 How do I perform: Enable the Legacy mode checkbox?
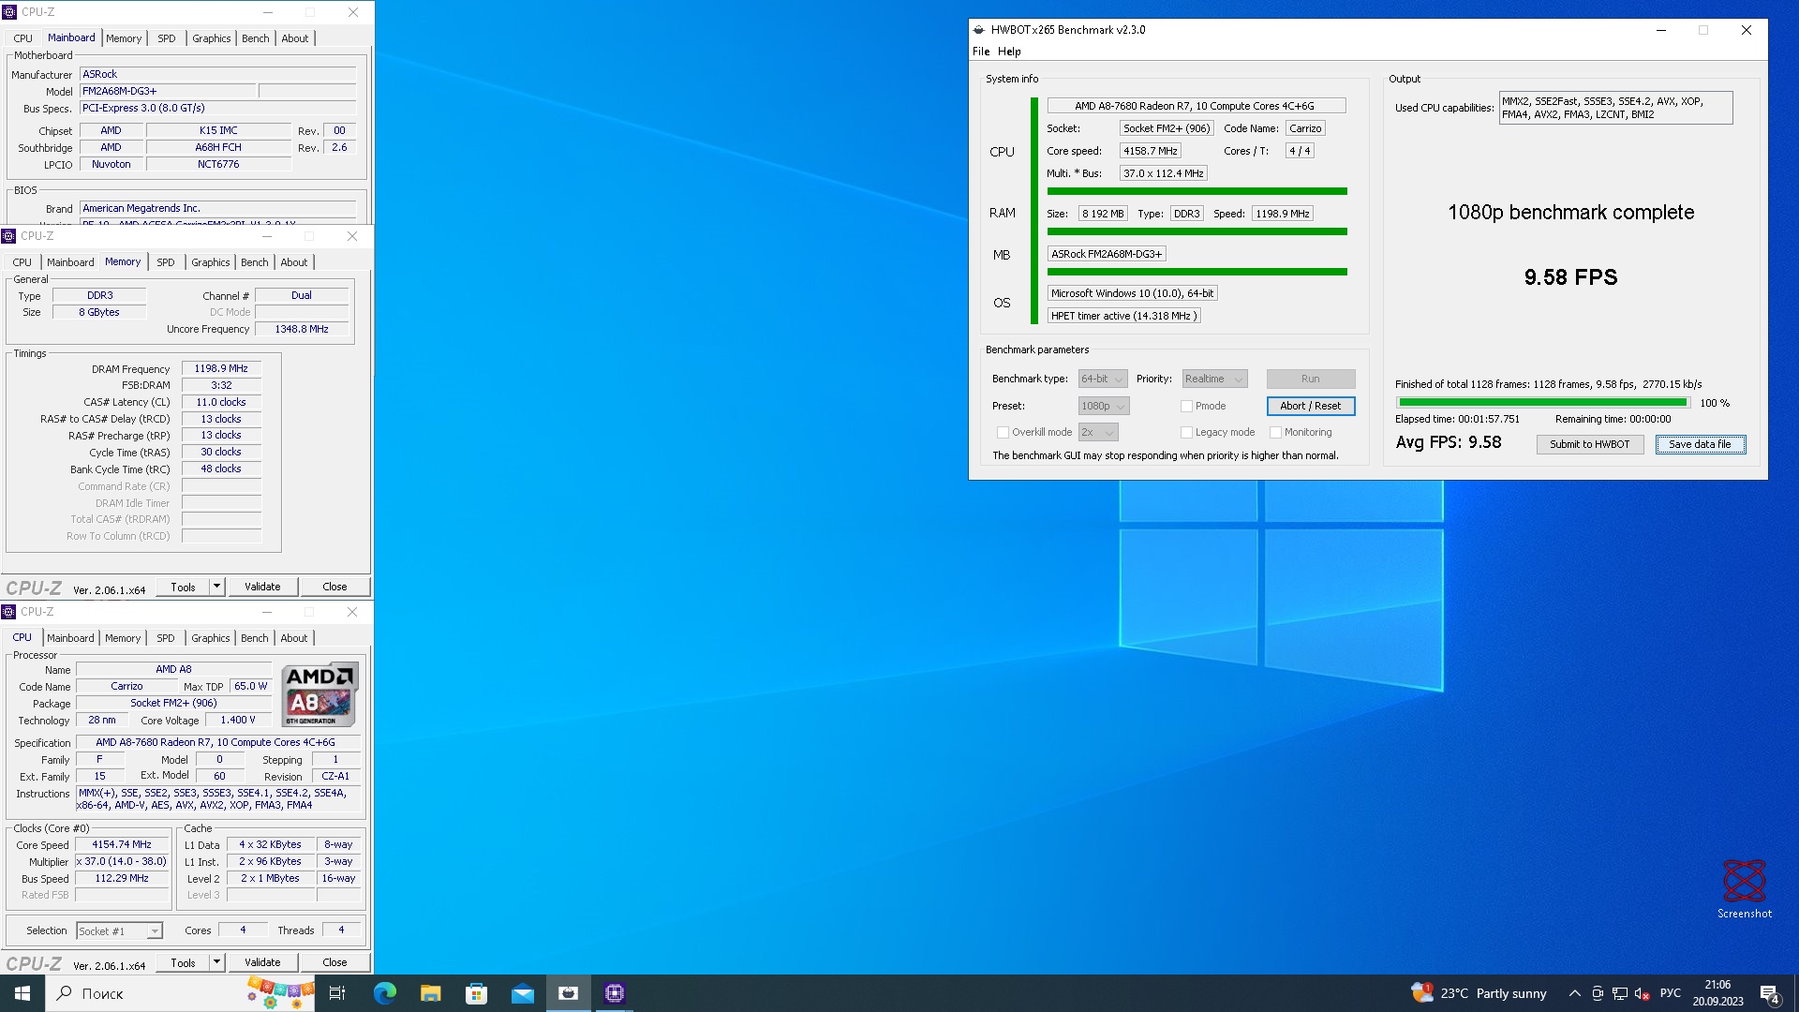(x=1186, y=432)
